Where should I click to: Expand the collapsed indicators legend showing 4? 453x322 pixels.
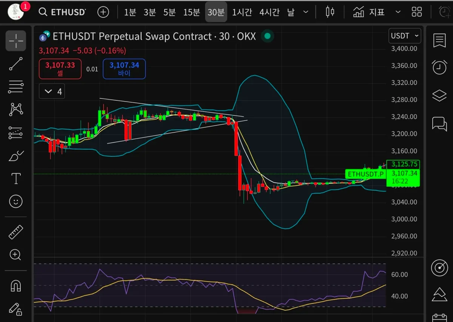click(52, 91)
